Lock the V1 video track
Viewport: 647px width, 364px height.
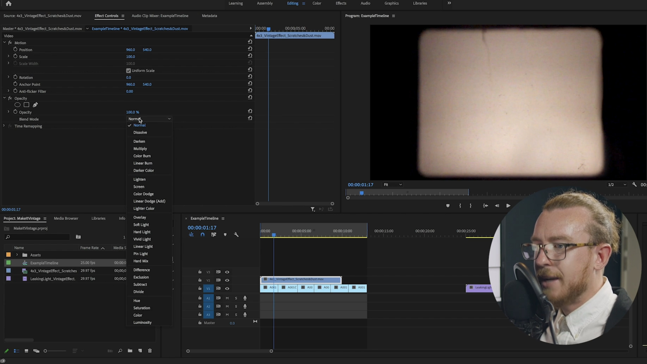(200, 289)
